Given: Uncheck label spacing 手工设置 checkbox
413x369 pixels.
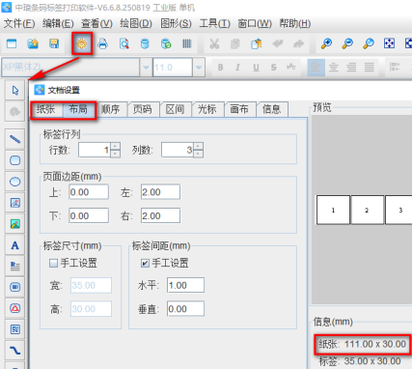Looking at the screenshot, I should pyautogui.click(x=145, y=264).
